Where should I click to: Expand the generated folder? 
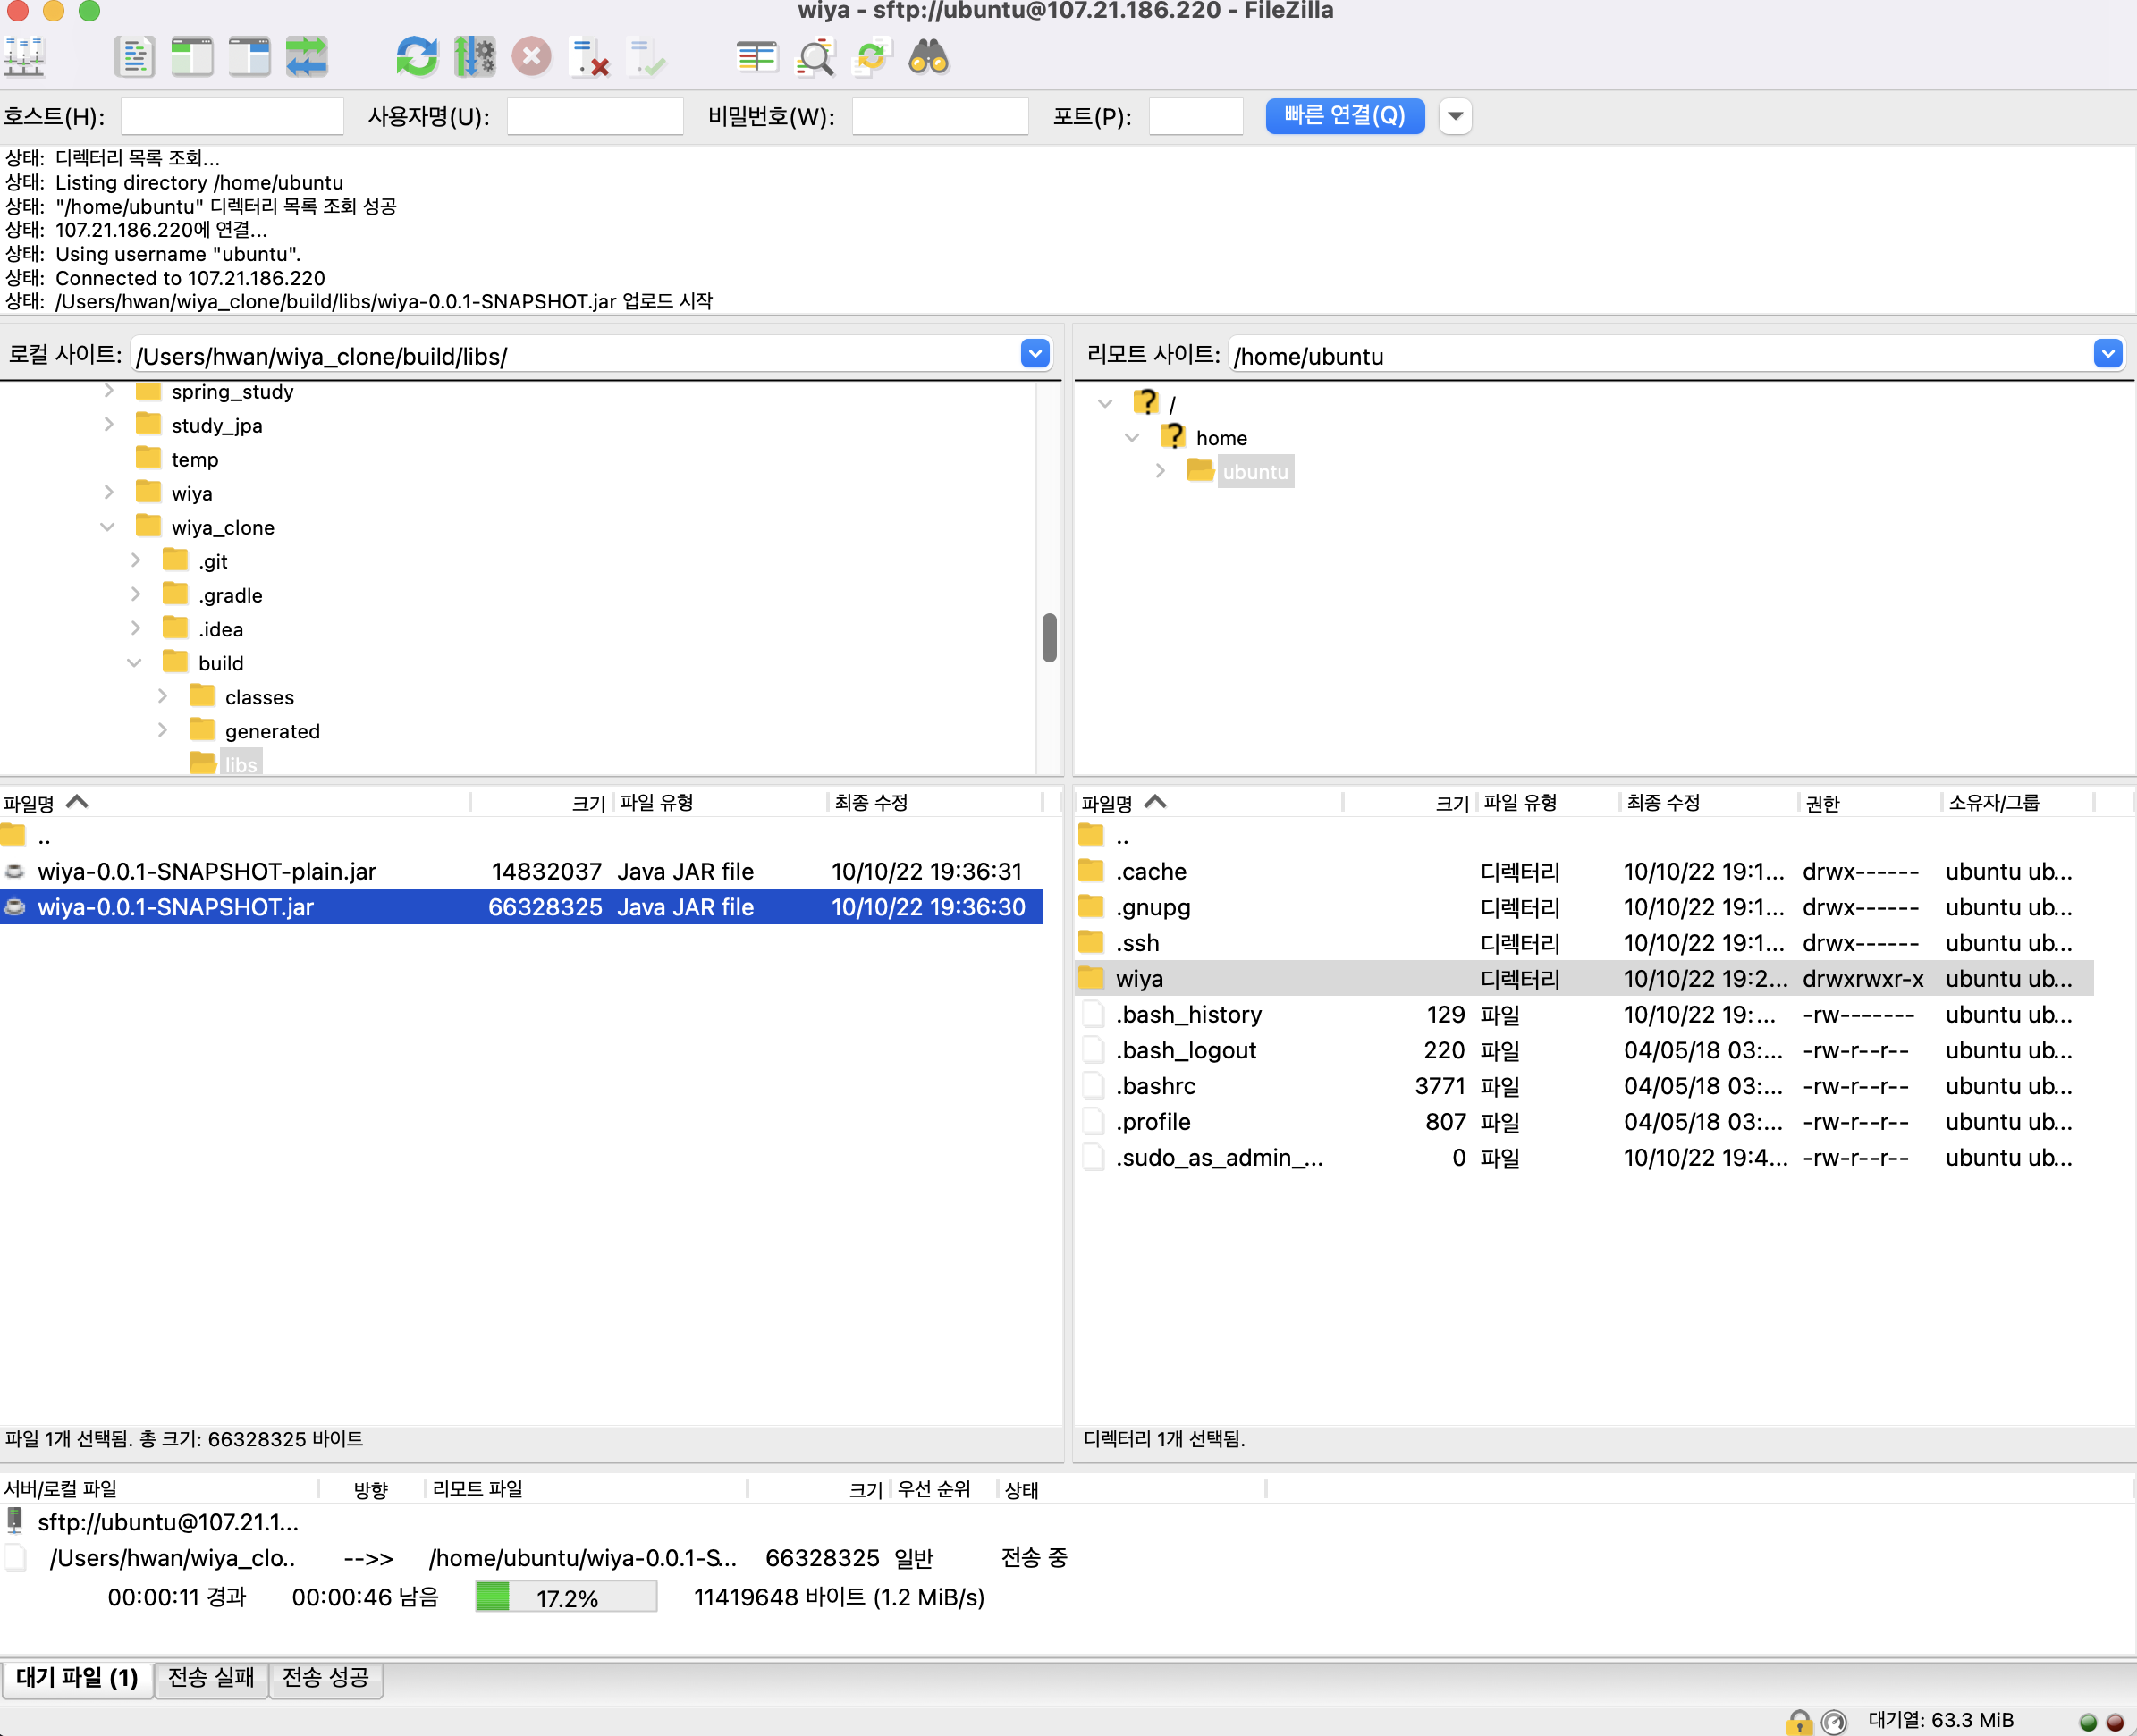[163, 731]
